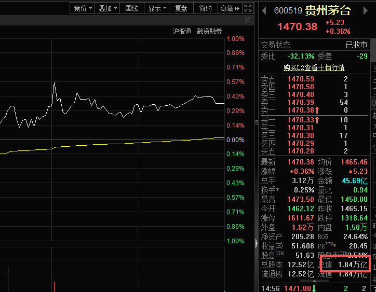
Task: Open the 显示 display options dropdown
Action: [x=157, y=8]
